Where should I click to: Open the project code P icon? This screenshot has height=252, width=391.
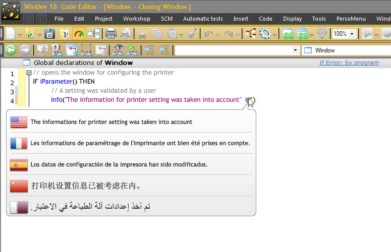57,50
